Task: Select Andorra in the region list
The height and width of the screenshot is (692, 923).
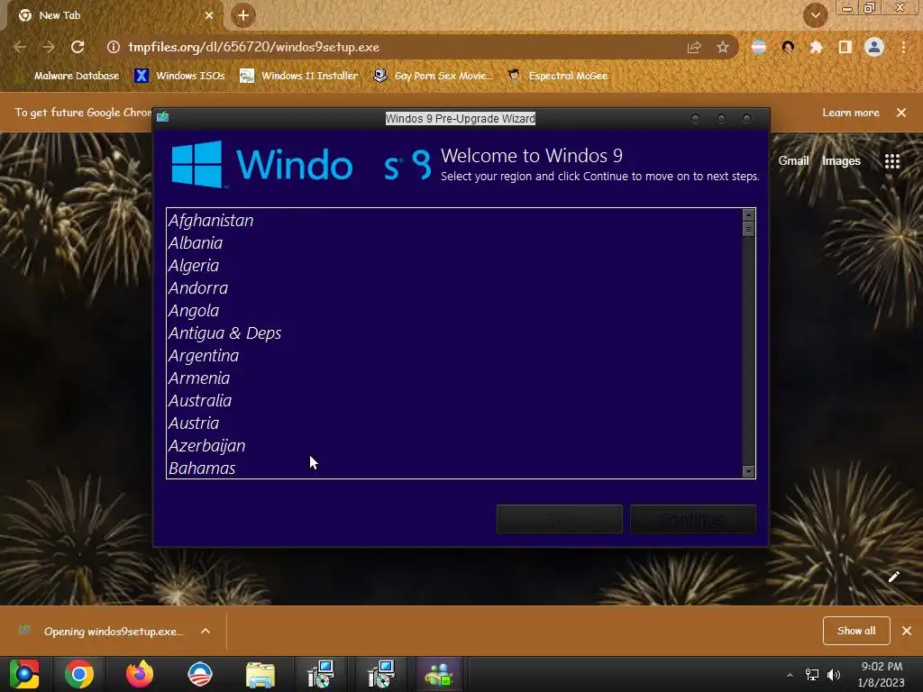Action: pyautogui.click(x=454, y=288)
